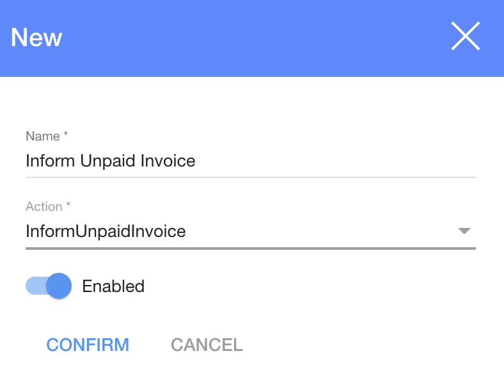The image size is (504, 383).
Task: Place cursor in the "Inform Unpaid Invoice" text
Action: pos(110,160)
